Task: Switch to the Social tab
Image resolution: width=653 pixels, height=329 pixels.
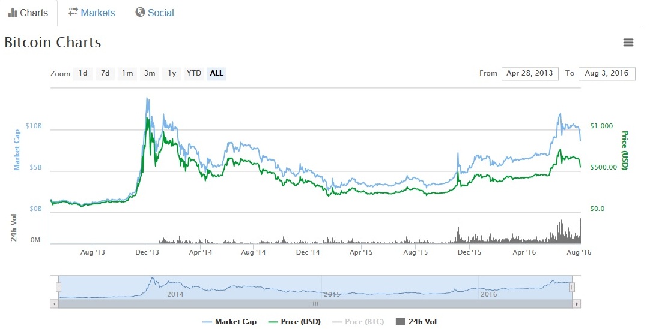Action: (x=155, y=13)
